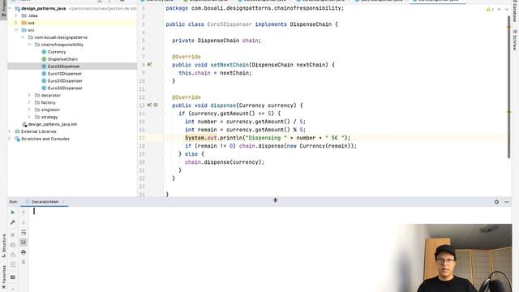Collapse the src folder
This screenshot has width=519, height=292.
pyautogui.click(x=16, y=30)
